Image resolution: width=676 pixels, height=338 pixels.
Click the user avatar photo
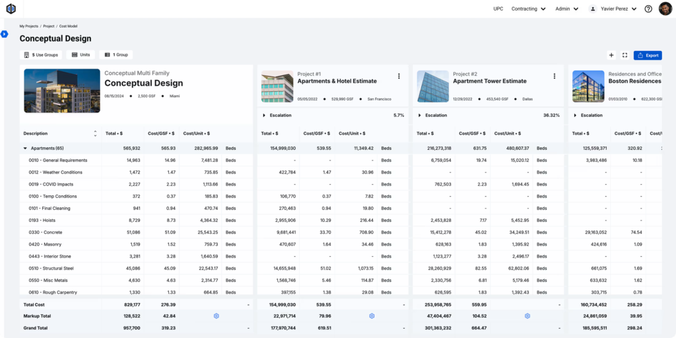[665, 9]
